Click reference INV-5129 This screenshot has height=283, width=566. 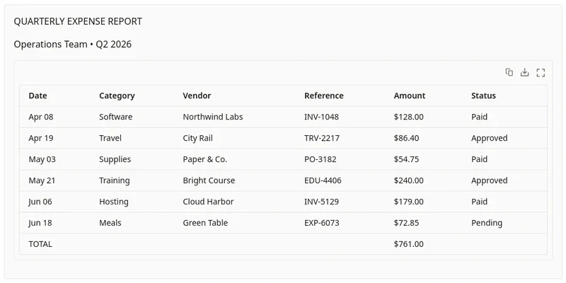[322, 202]
